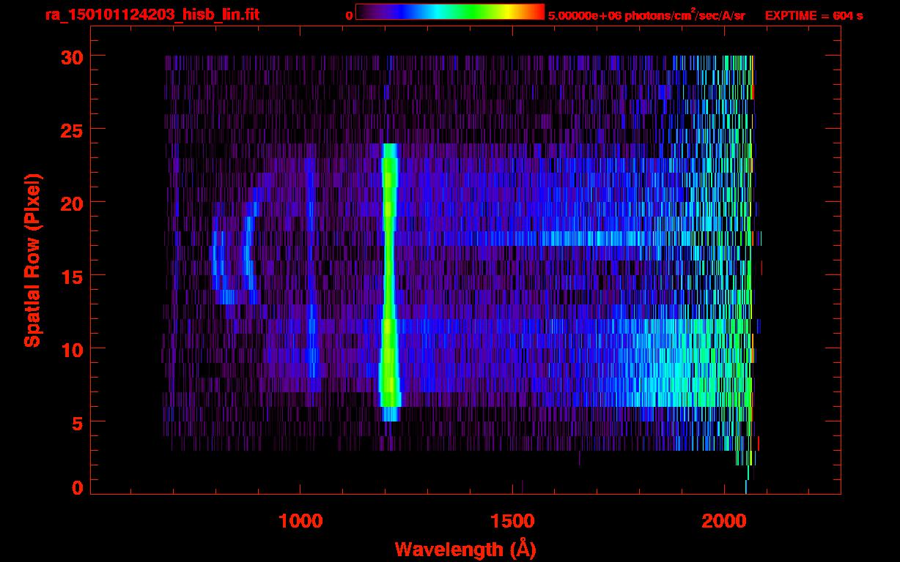The height and width of the screenshot is (562, 900).
Task: Click the rainbow color scale bar
Action: tap(449, 12)
